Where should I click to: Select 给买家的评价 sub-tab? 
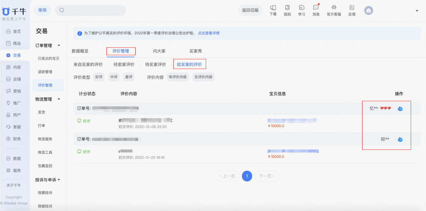click(x=189, y=64)
